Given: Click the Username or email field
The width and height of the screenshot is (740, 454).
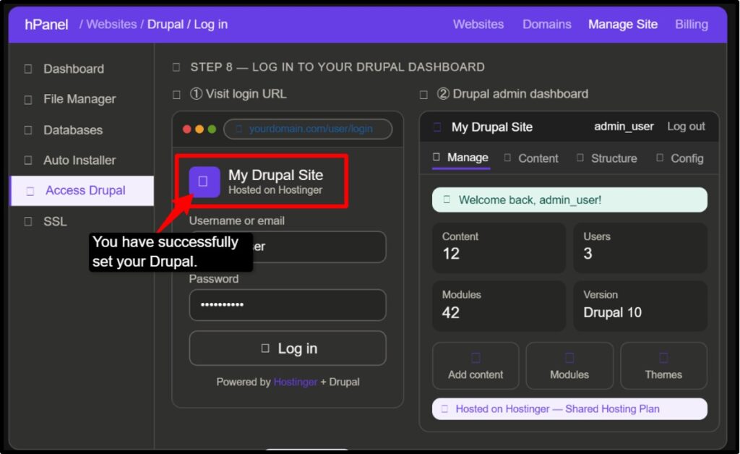Looking at the screenshot, I should tap(288, 247).
